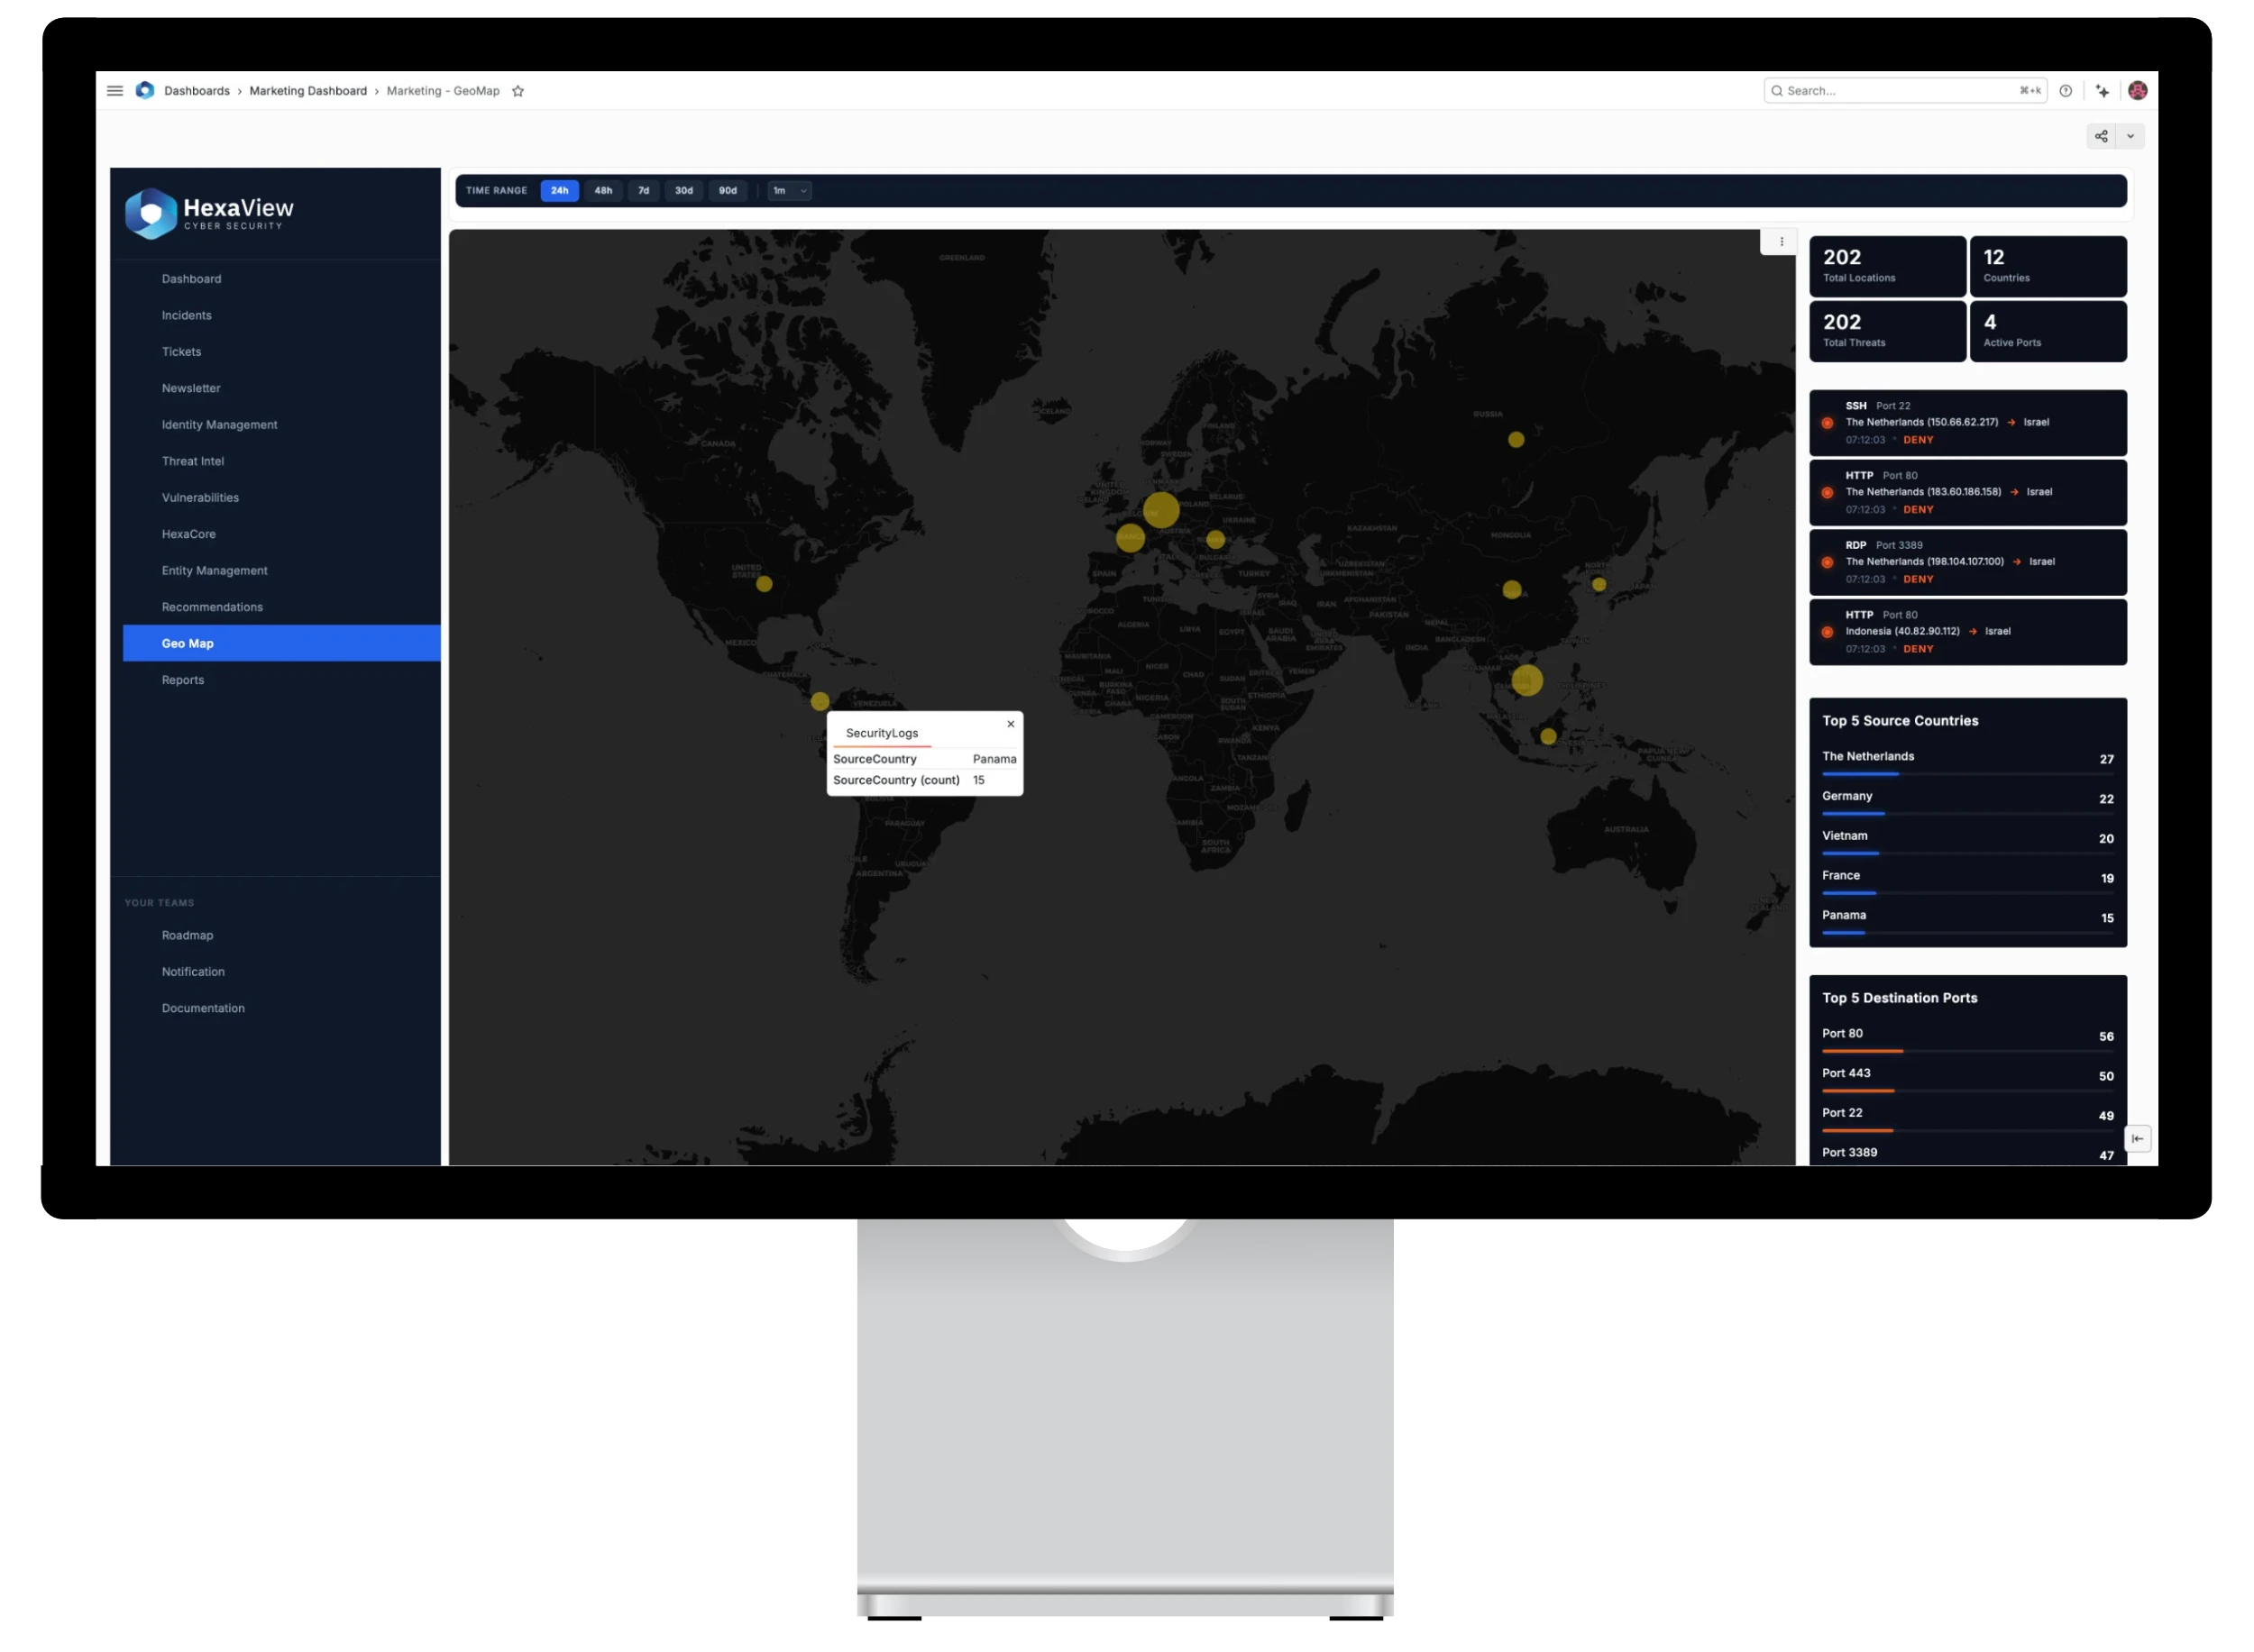Open the 1m refresh interval dropdown
Image resolution: width=2254 pixels, height=1652 pixels.
[x=789, y=191]
